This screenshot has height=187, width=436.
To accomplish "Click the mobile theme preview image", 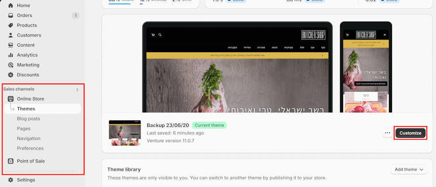I will coord(365,67).
